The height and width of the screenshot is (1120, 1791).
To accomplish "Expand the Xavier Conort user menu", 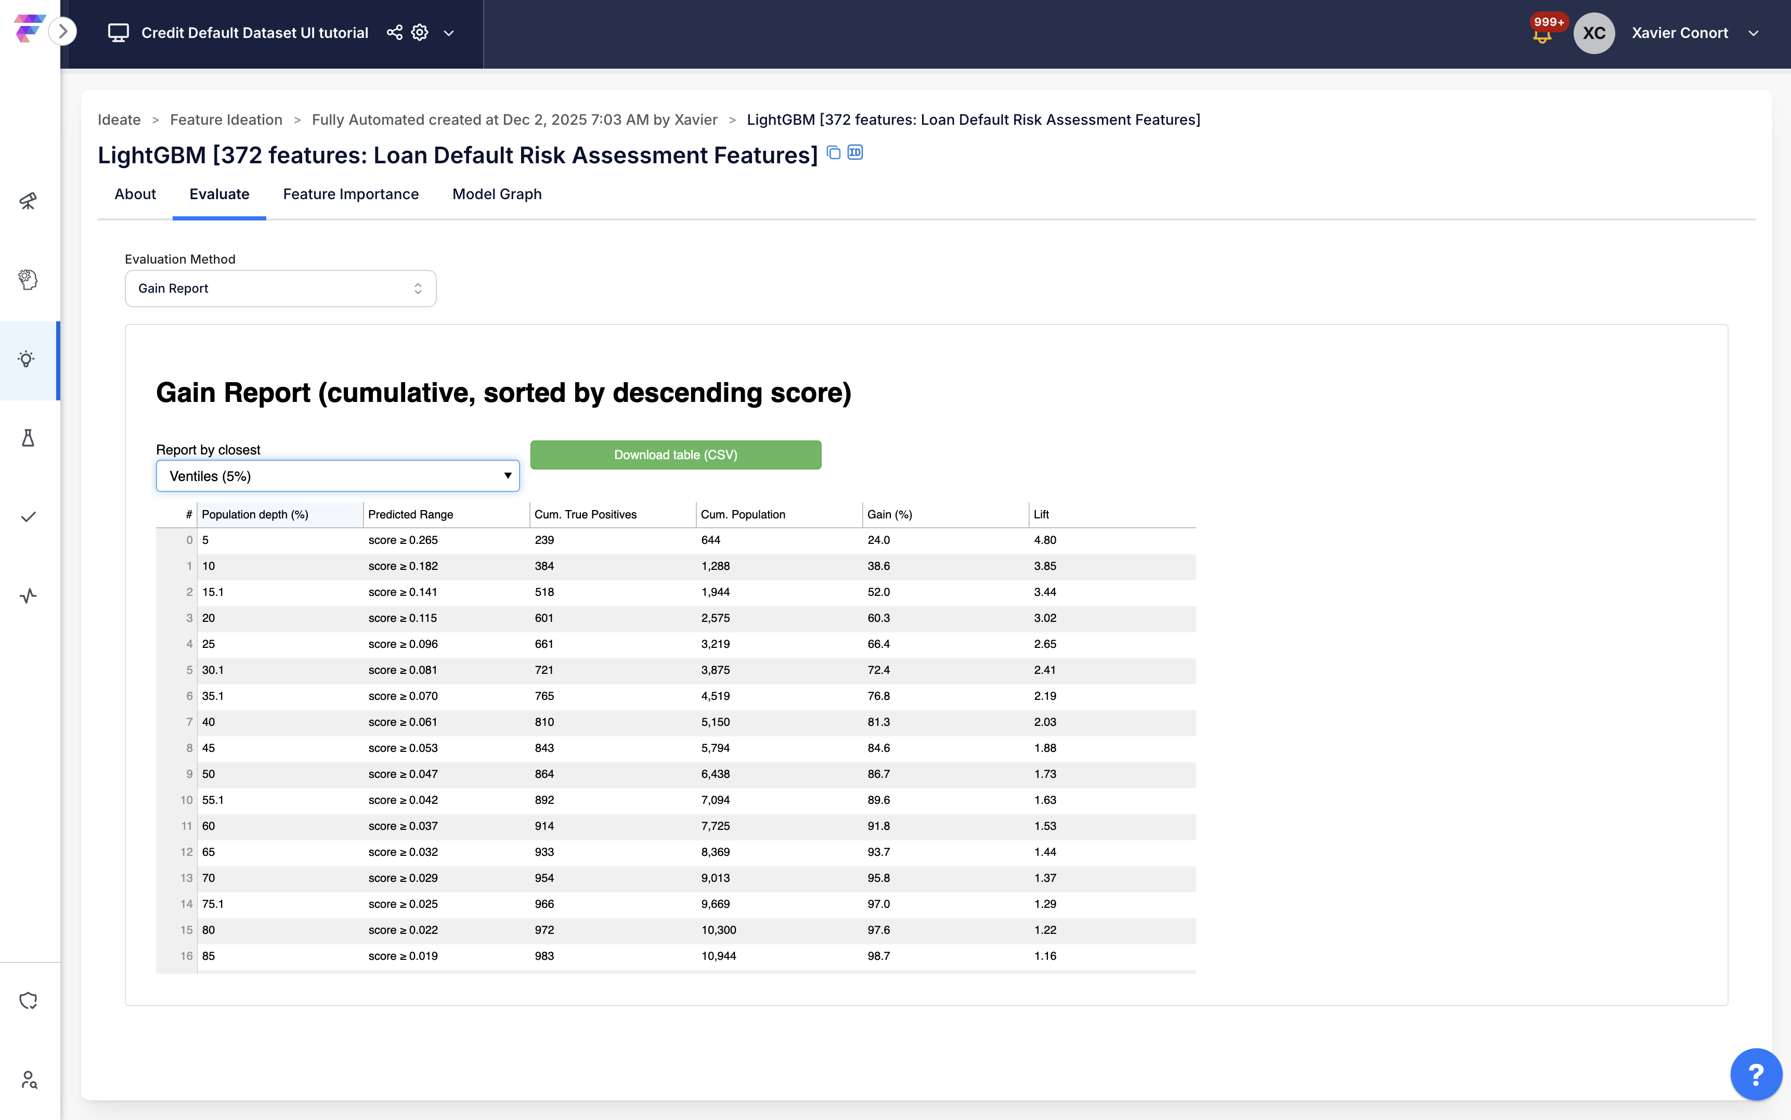I will click(1753, 33).
